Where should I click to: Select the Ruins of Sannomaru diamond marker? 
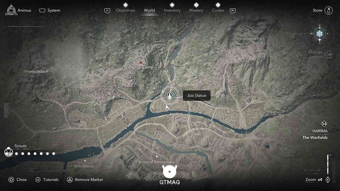[x=157, y=156]
